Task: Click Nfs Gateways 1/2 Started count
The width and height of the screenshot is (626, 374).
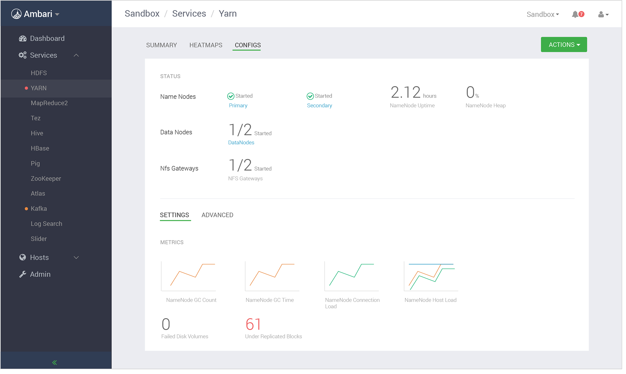Action: coord(250,165)
